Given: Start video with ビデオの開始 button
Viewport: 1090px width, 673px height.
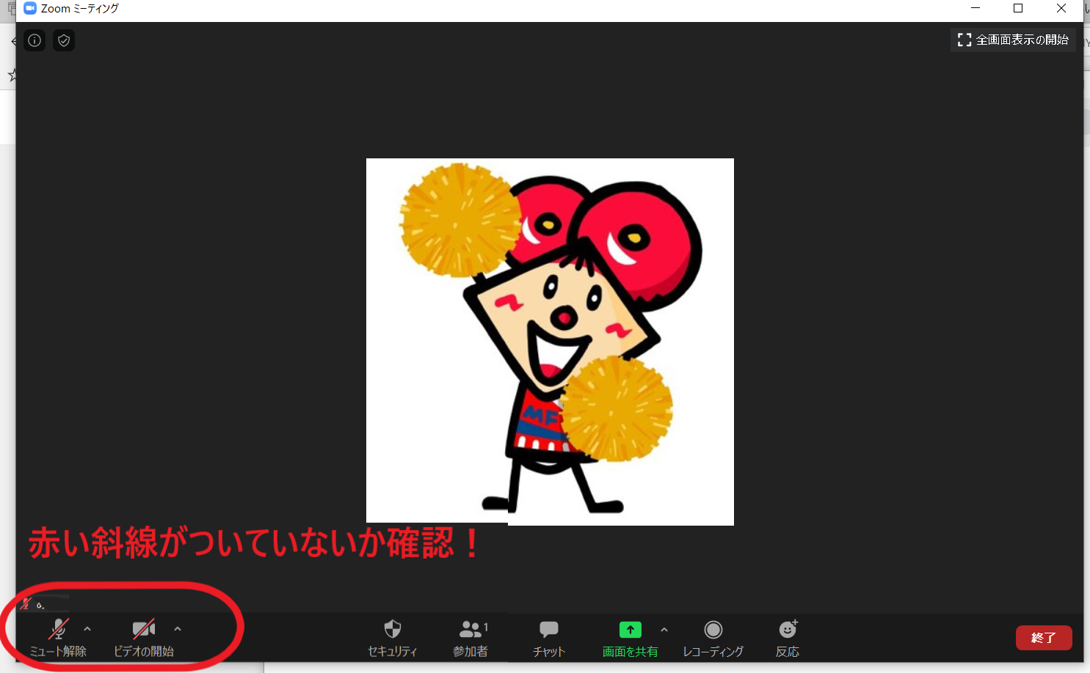Looking at the screenshot, I should (144, 637).
